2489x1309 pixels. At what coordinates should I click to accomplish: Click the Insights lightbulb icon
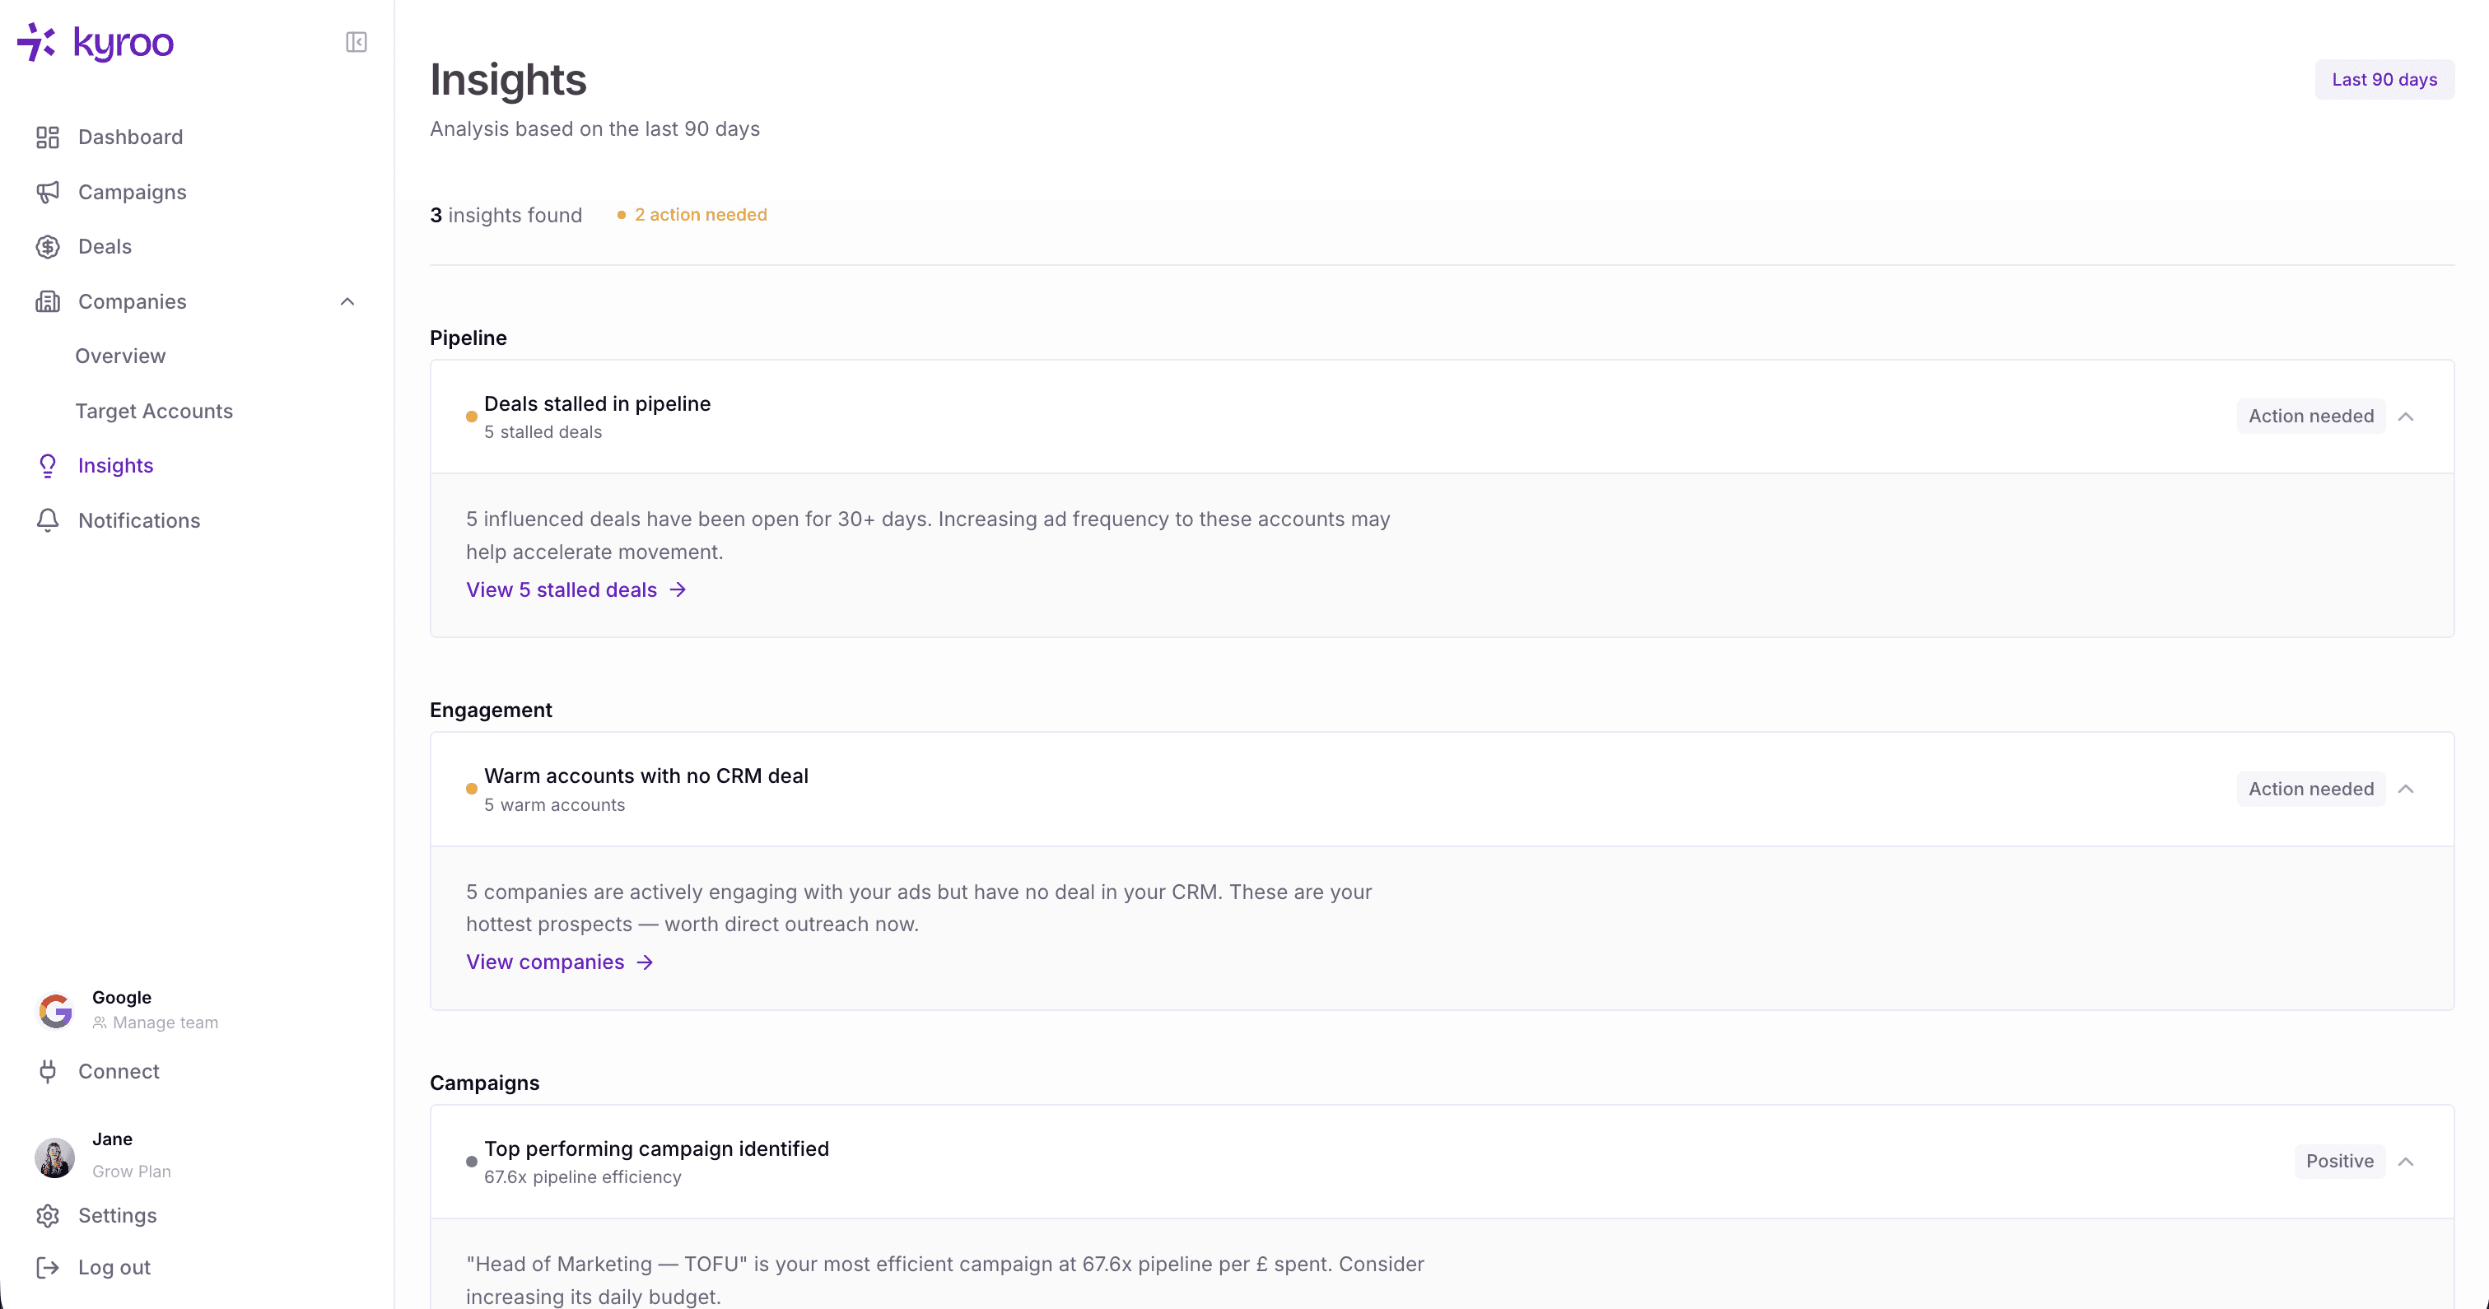point(48,466)
